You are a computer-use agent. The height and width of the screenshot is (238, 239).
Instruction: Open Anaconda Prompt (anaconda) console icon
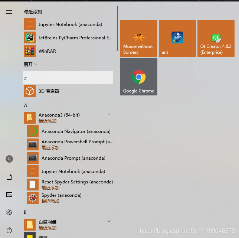pyautogui.click(x=33, y=158)
